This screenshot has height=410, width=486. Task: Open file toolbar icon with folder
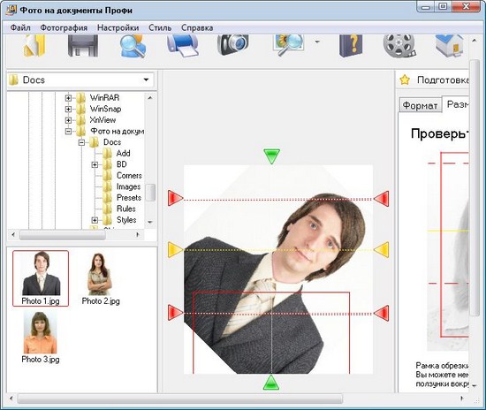[34, 46]
